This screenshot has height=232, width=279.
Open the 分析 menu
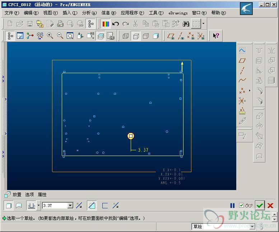tap(89, 13)
